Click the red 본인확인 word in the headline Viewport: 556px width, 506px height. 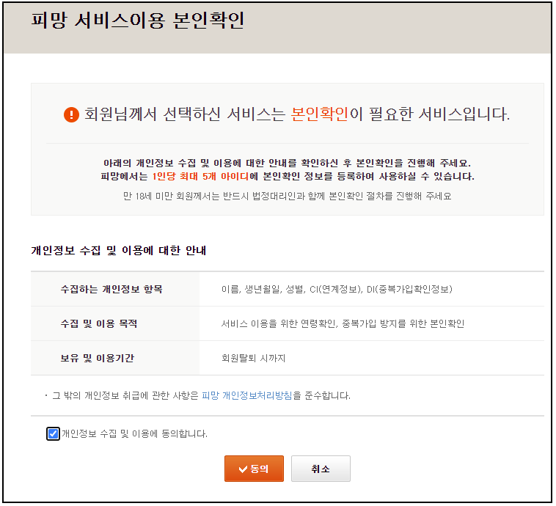[320, 114]
